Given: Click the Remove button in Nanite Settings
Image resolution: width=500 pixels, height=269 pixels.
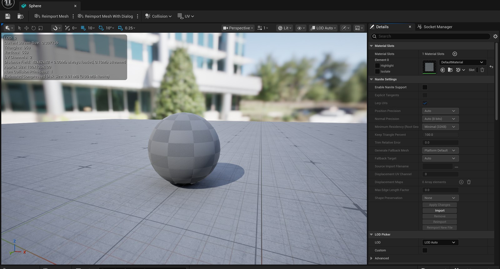Looking at the screenshot, I should coord(440,216).
